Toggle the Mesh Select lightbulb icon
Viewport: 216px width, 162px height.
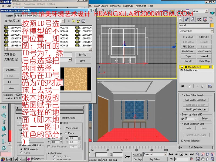[182, 67]
